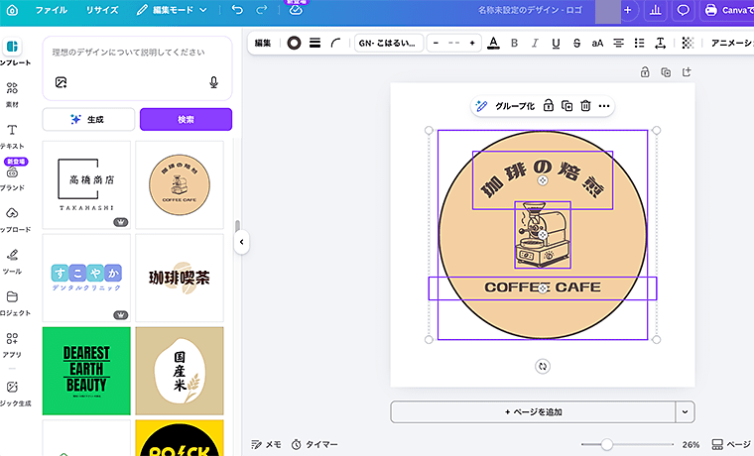This screenshot has width=754, height=456.
Task: Select the すこやか dental clinic template
Action: [x=86, y=278]
